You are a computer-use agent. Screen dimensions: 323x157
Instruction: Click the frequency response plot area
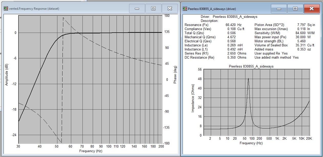(x=90, y=79)
